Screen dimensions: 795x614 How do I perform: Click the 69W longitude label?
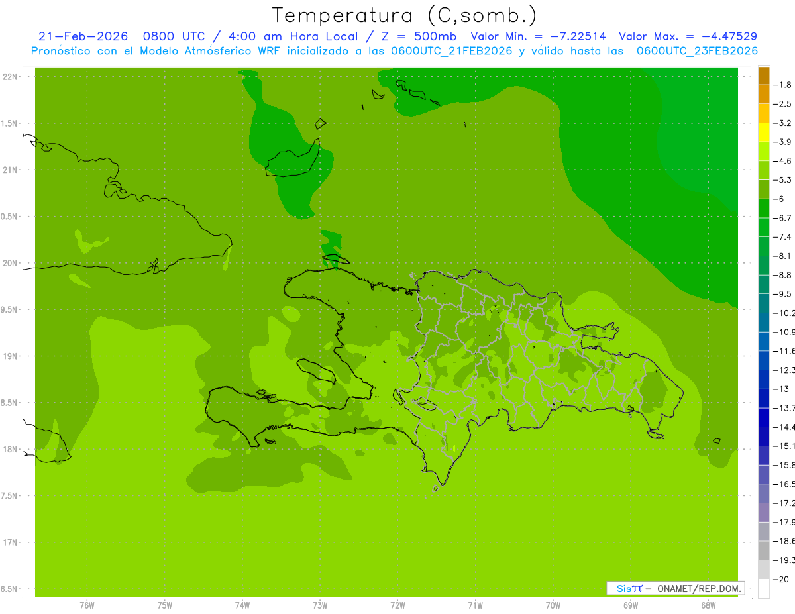(631, 605)
